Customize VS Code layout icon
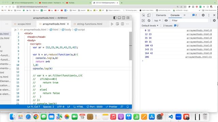The image size is (218, 122). pos(128,18)
